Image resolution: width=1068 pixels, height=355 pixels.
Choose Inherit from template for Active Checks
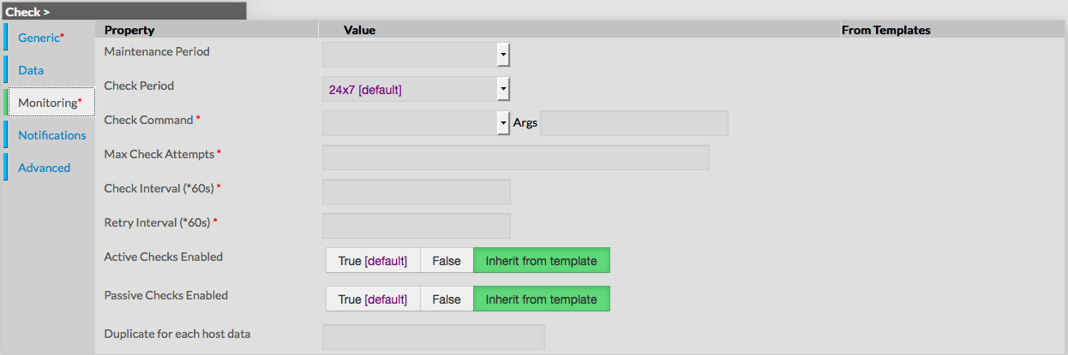pos(541,261)
